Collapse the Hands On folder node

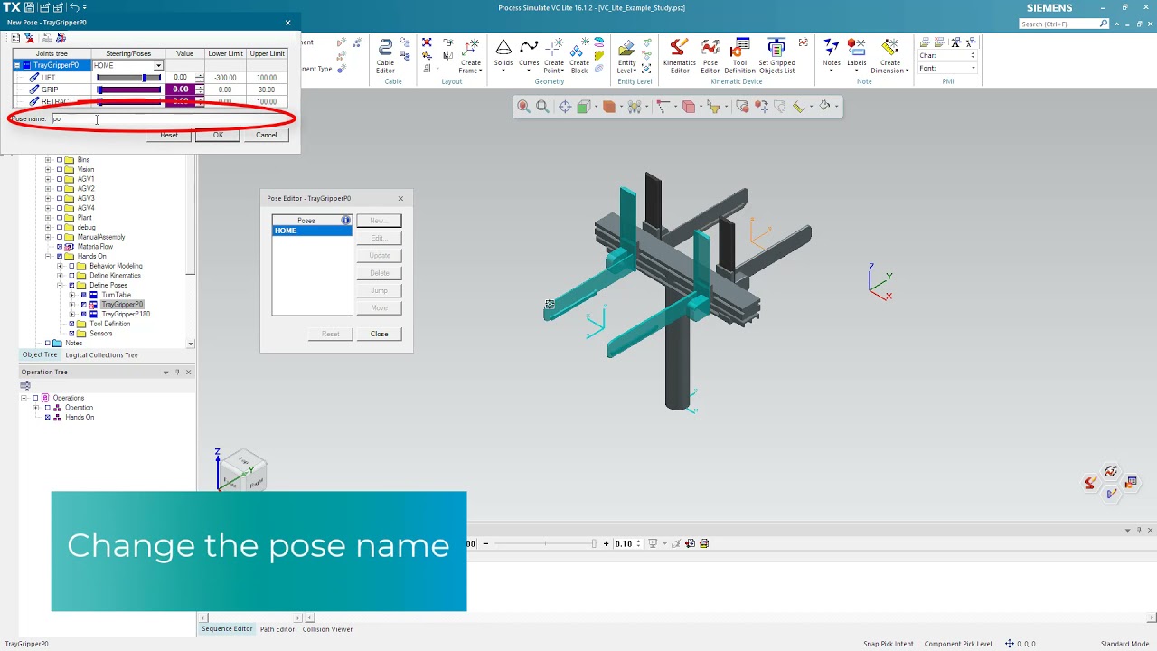[x=48, y=257]
